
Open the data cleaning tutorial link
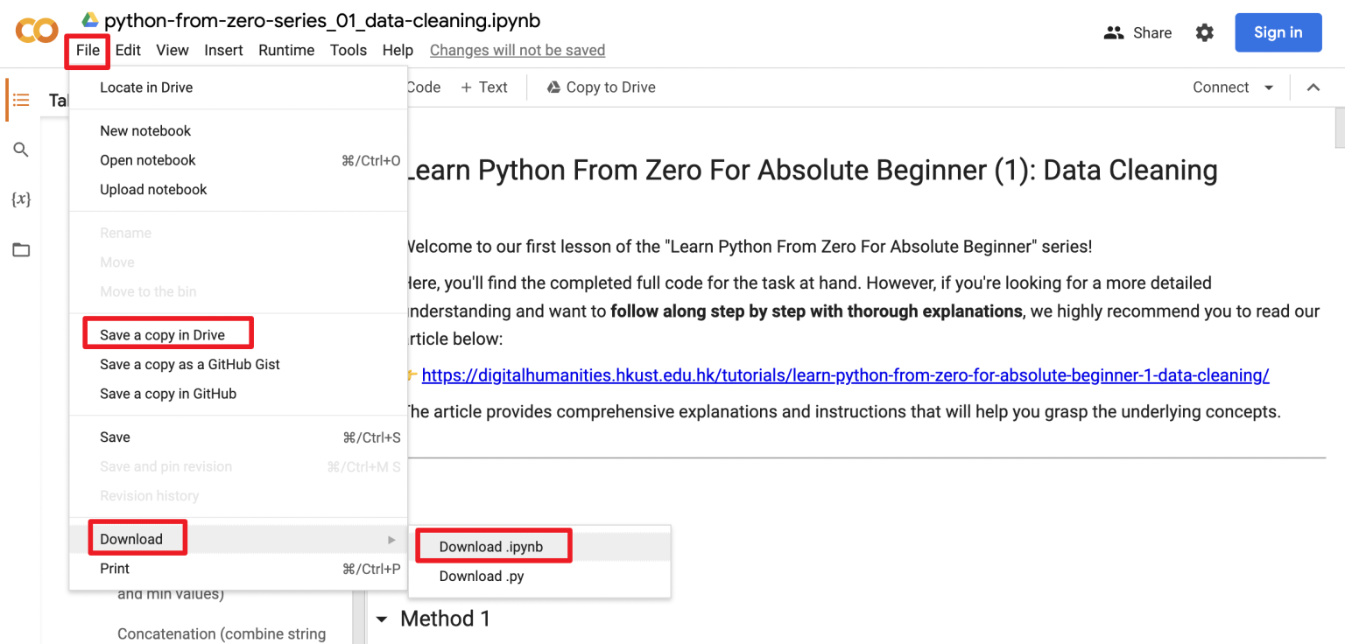click(844, 374)
